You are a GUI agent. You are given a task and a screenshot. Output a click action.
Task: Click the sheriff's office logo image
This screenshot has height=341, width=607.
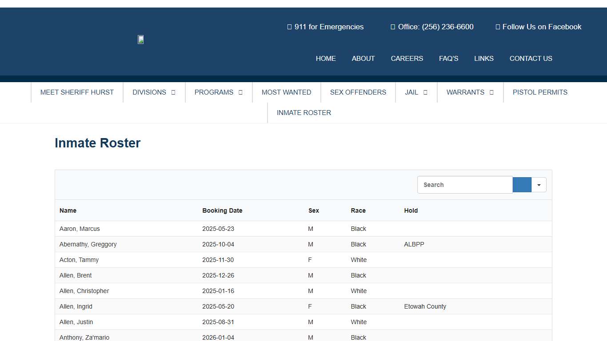tap(140, 40)
